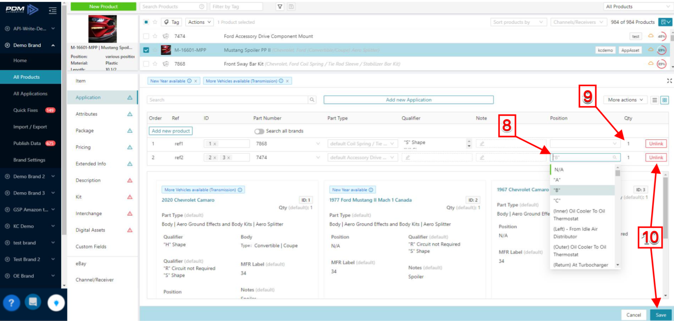Viewport: 674px width, 321px height.
Task: Collapse the sidebar with the hamburger icon
Action: point(53,11)
